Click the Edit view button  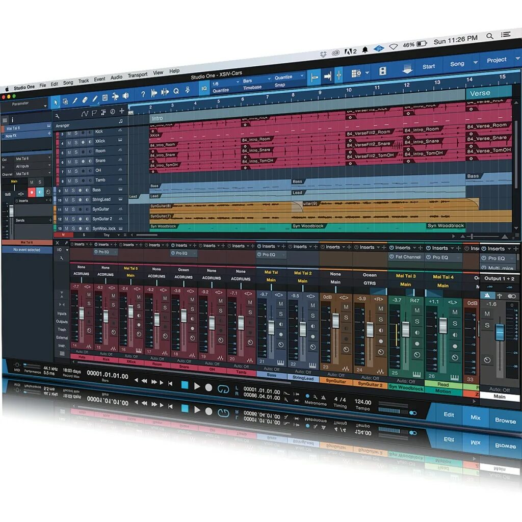click(x=449, y=414)
